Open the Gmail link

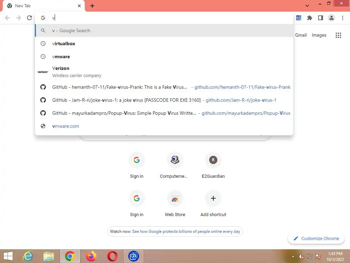301,35
